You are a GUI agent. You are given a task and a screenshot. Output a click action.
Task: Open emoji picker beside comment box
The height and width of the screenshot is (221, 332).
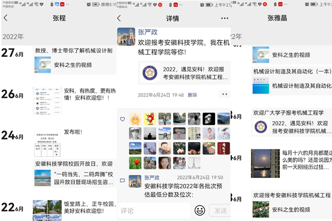point(200,210)
